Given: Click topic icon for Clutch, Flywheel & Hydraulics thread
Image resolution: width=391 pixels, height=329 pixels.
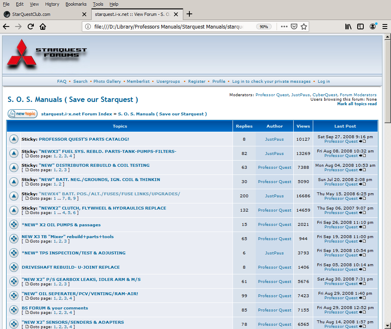Looking at the screenshot, I should [x=14, y=210].
